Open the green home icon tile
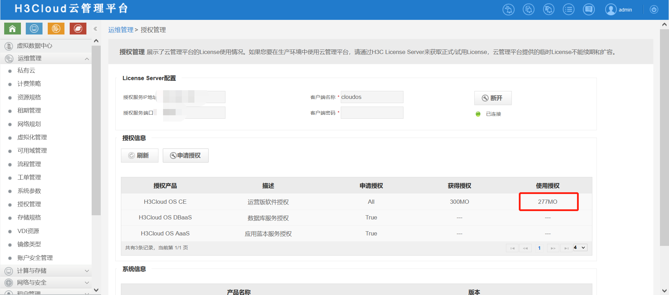This screenshot has height=295, width=669. 13,29
